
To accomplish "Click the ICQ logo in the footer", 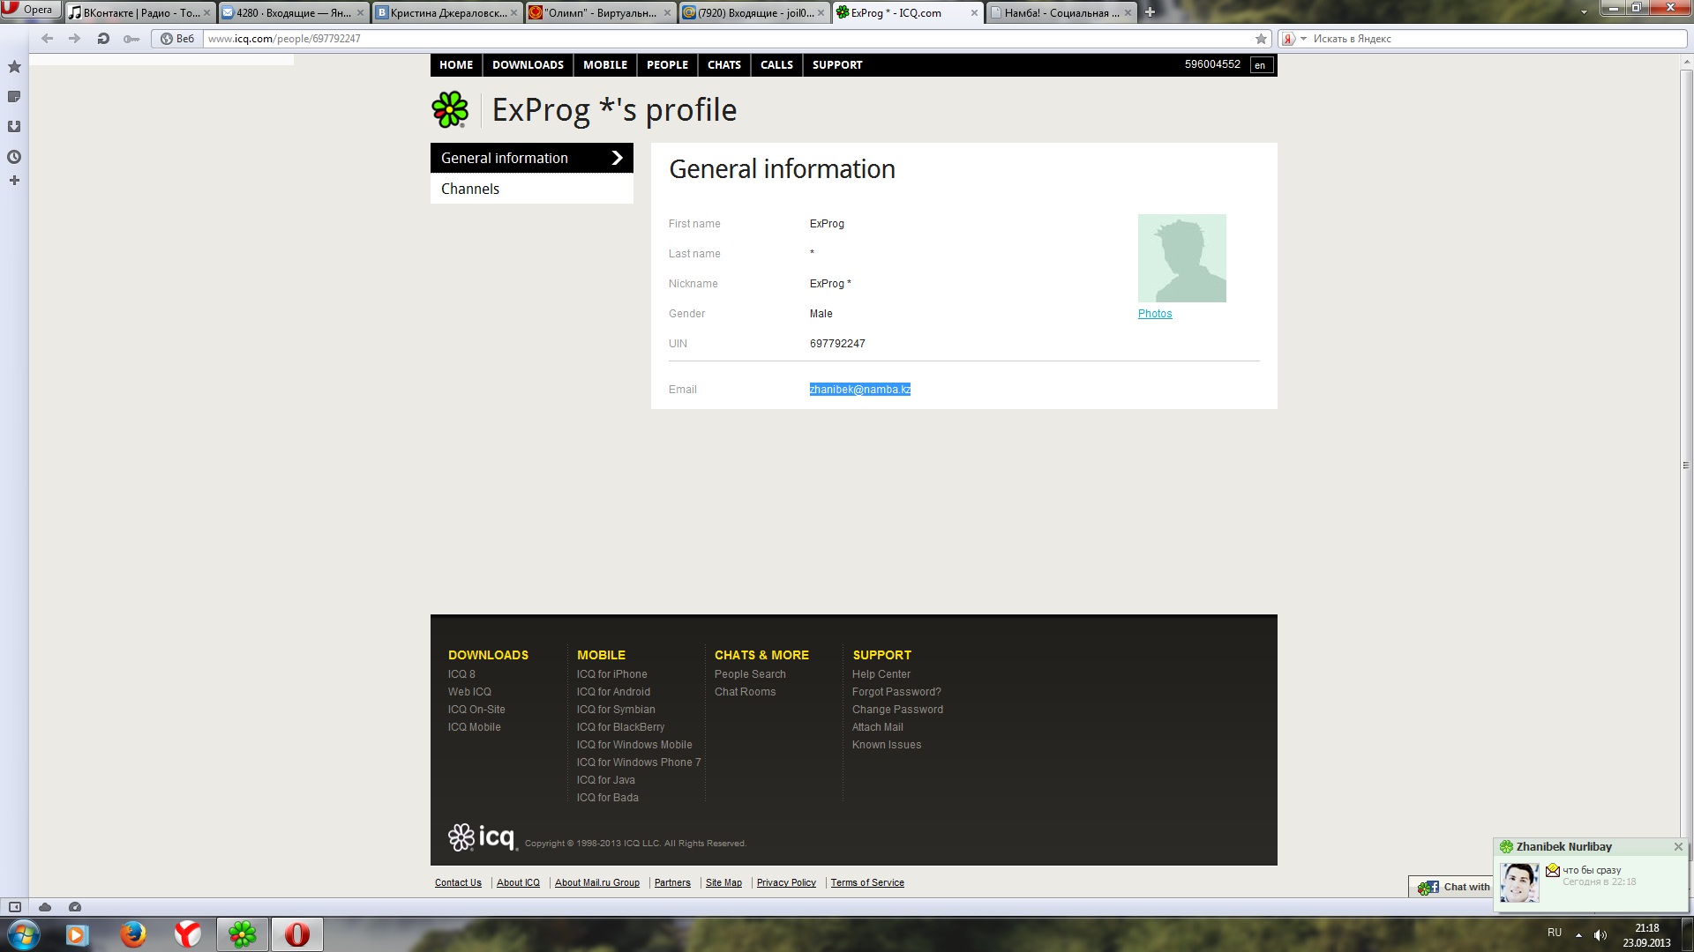I will click(482, 837).
